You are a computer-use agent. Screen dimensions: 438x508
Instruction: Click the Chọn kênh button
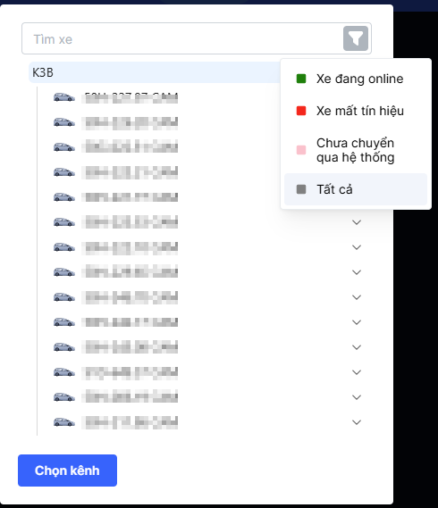[x=67, y=471]
